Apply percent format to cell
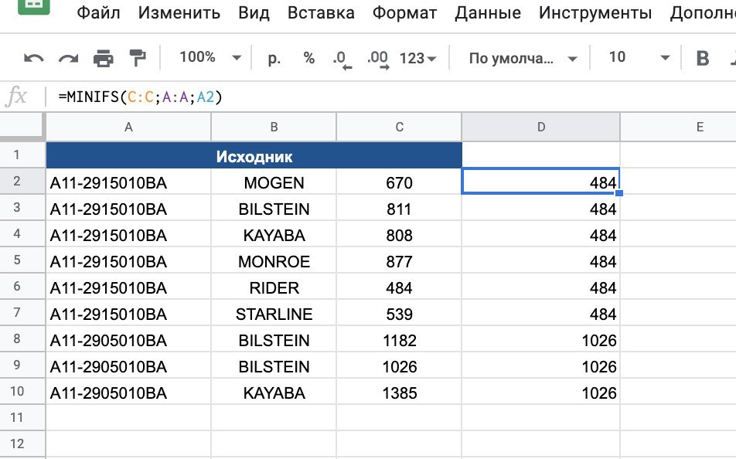This screenshot has height=459, width=736. pyautogui.click(x=309, y=58)
